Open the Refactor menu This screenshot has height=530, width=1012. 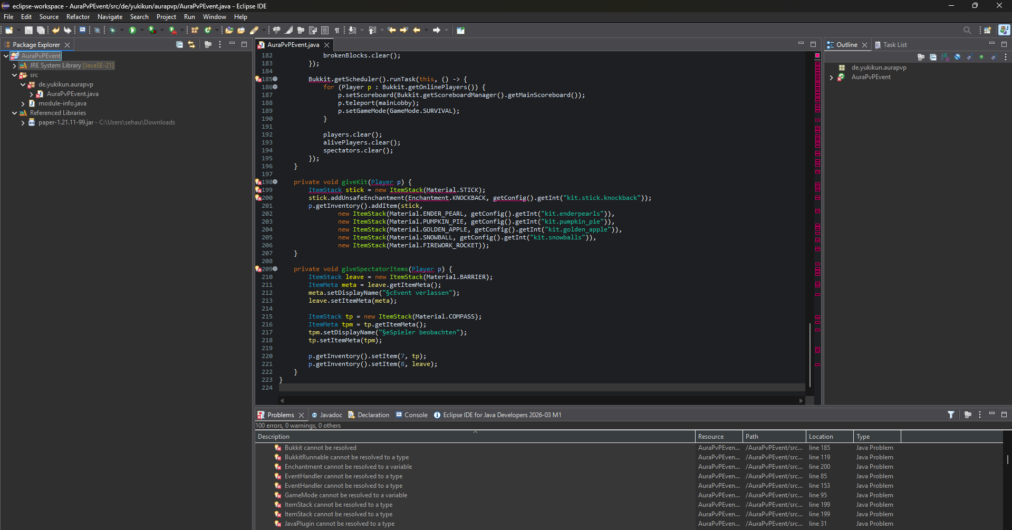click(x=78, y=16)
